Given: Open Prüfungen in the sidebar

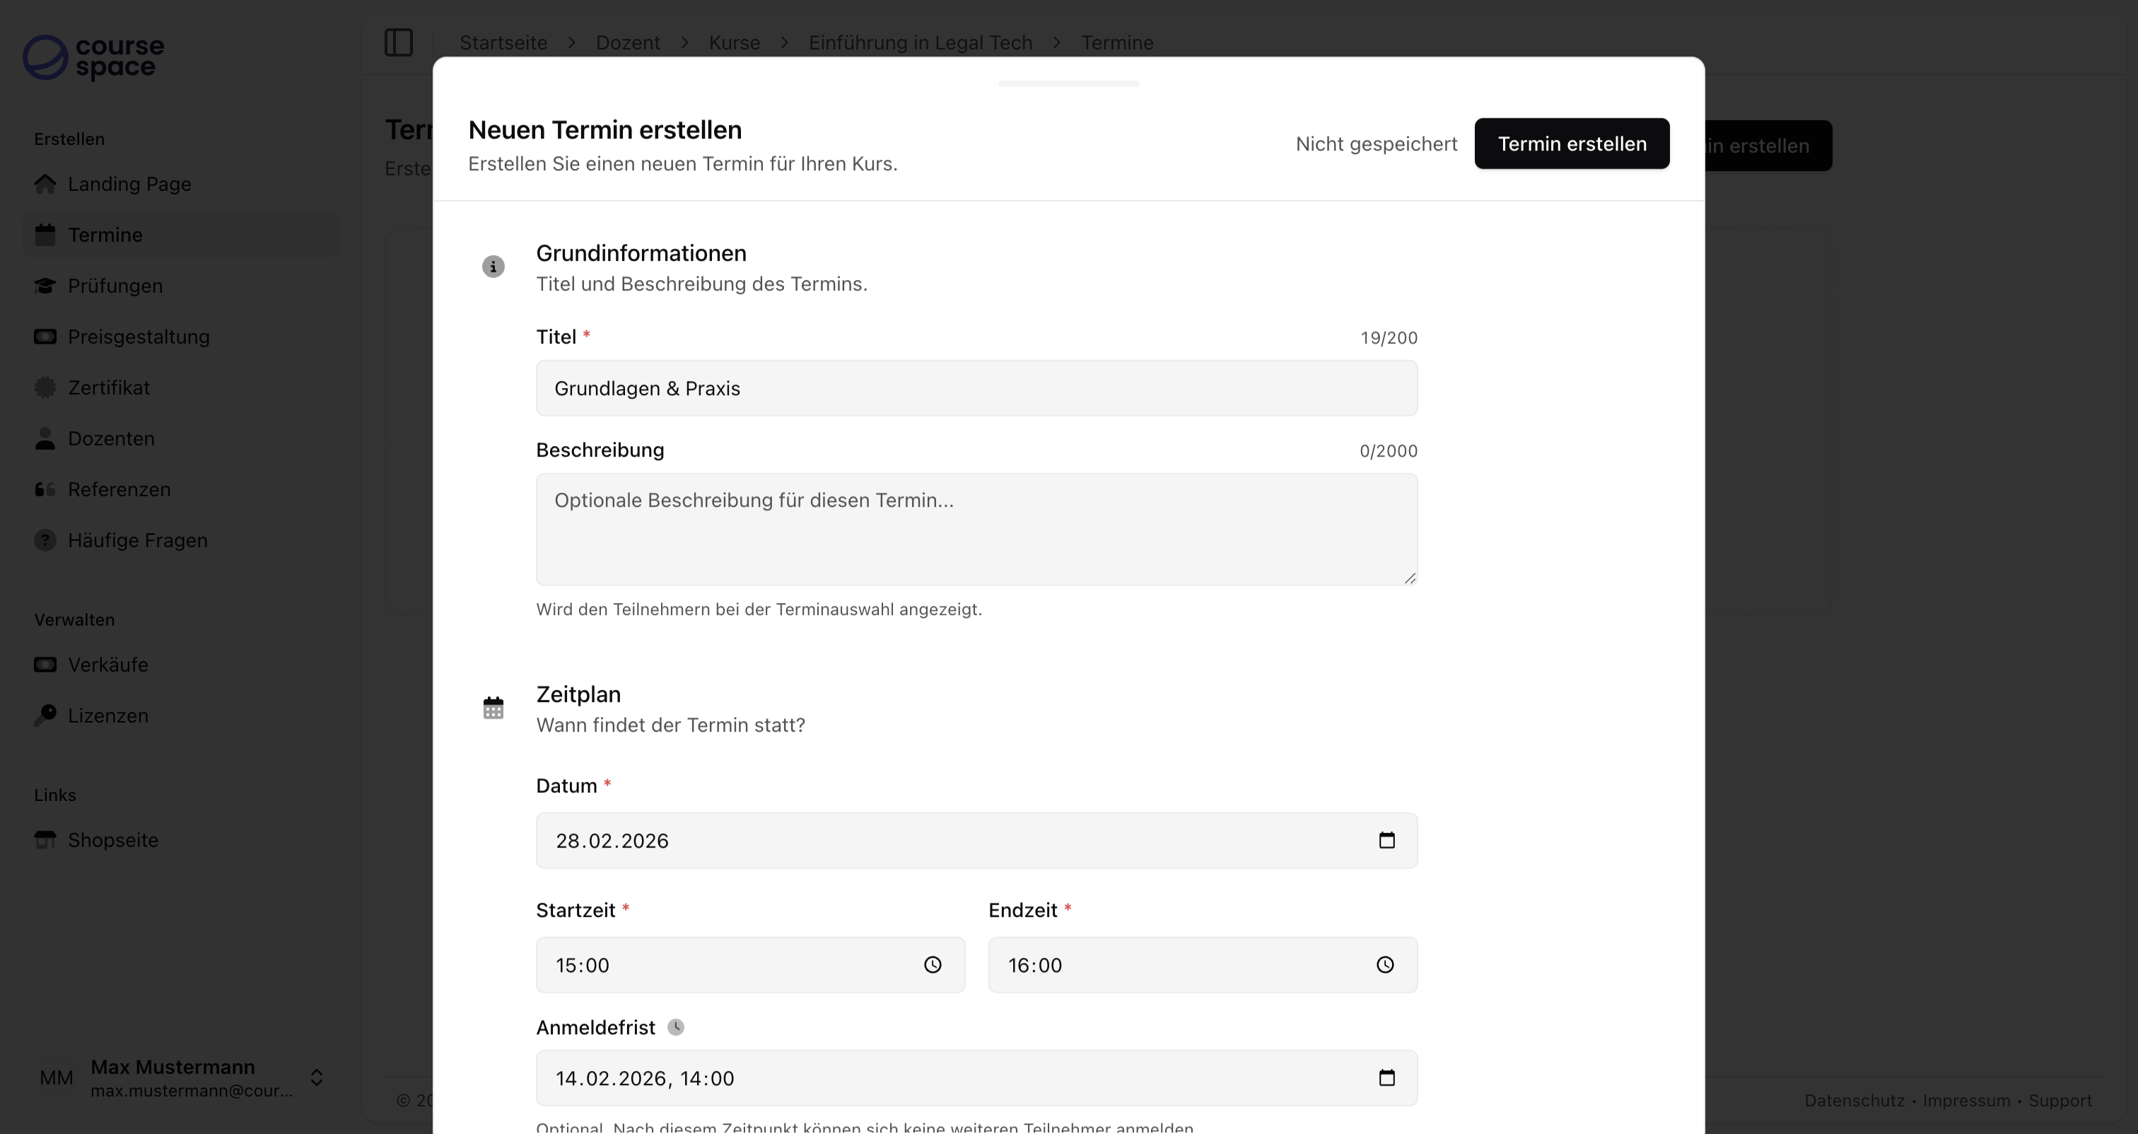Looking at the screenshot, I should click(x=115, y=286).
